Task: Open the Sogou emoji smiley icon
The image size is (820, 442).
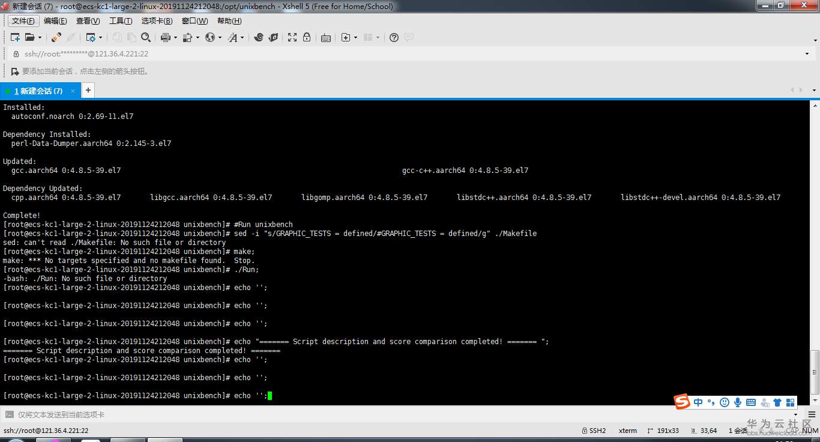Action: pos(725,402)
